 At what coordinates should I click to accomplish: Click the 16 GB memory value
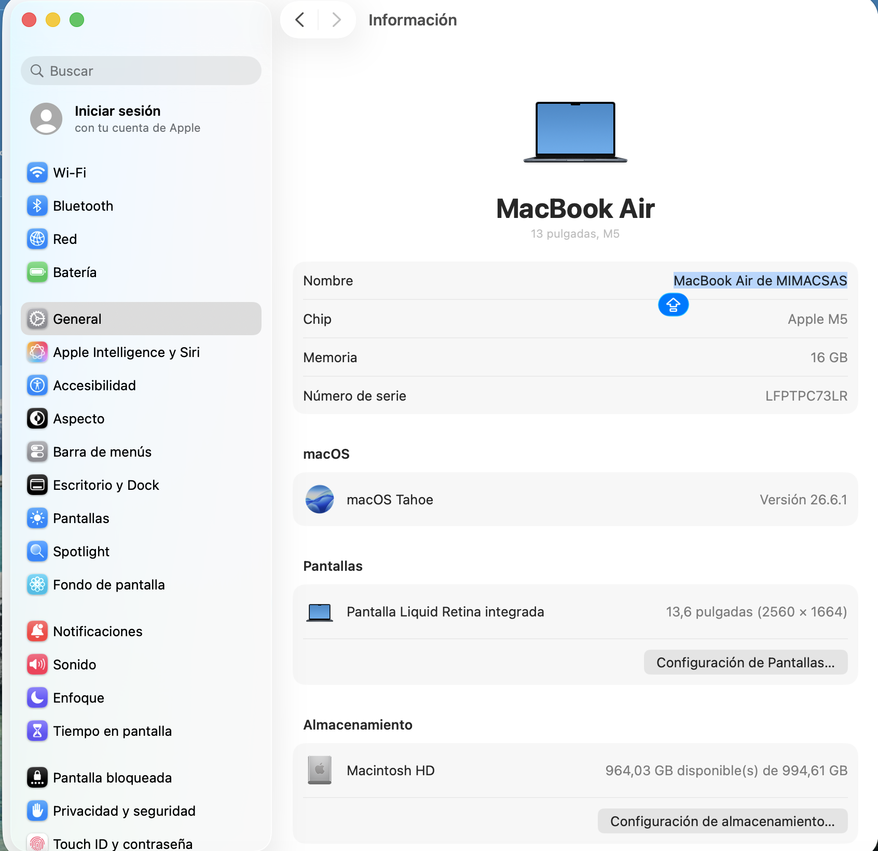point(829,358)
